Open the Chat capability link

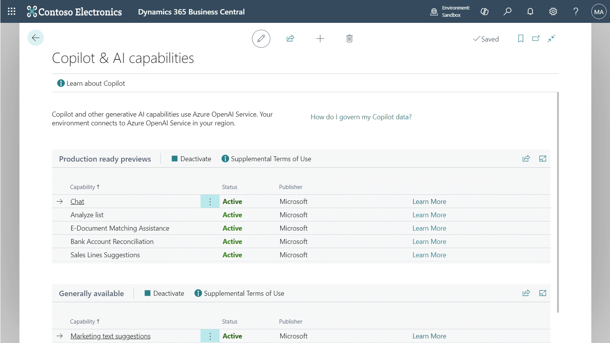tap(77, 202)
